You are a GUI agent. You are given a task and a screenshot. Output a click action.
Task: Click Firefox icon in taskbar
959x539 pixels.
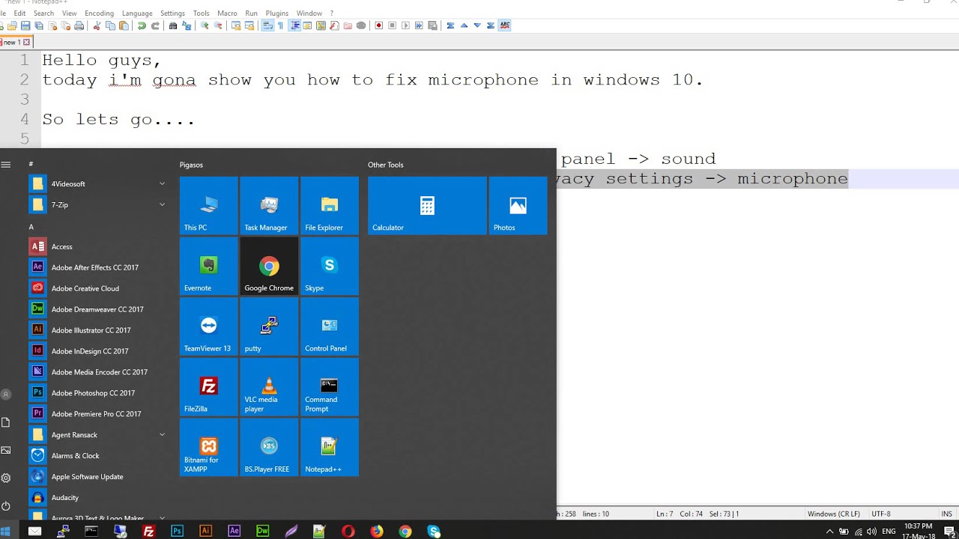point(377,532)
